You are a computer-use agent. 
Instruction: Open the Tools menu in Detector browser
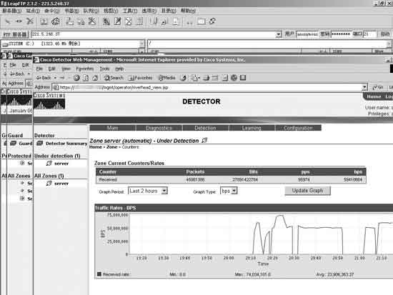104,69
